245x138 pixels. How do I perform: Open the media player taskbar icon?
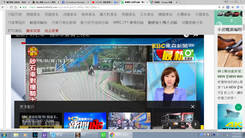(x=25, y=135)
